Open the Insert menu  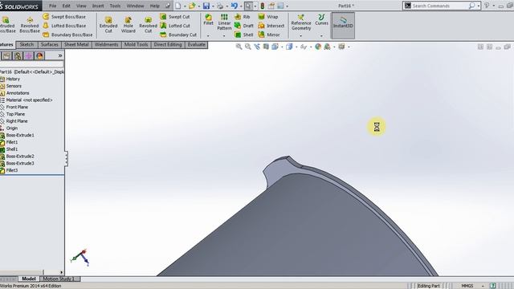click(98, 6)
